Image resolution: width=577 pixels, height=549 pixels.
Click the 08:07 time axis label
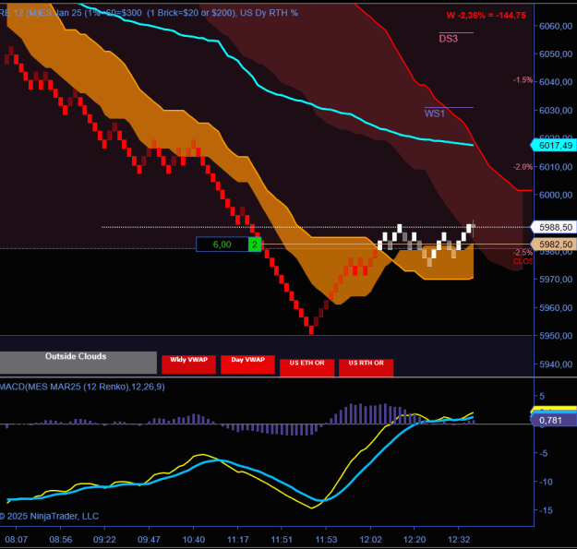[x=17, y=540]
